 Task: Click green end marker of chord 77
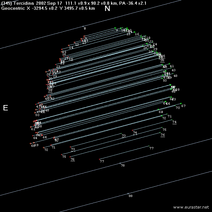pos(150,146)
